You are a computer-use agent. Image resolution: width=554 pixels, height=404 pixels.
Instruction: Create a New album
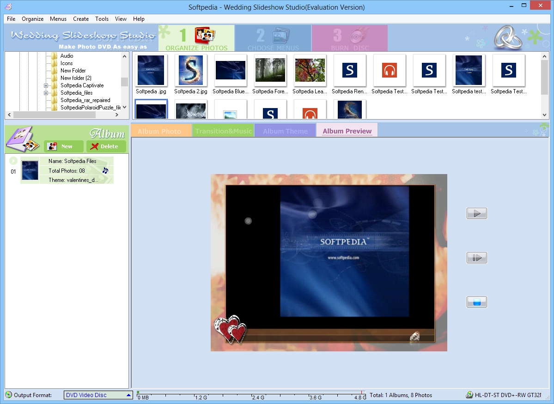point(64,146)
